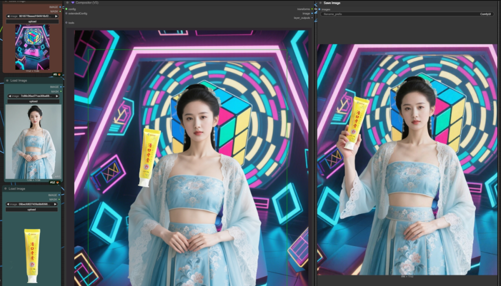This screenshot has width=501, height=286.
Task: Click the #52 node ID badge
Action: [x=52, y=182]
